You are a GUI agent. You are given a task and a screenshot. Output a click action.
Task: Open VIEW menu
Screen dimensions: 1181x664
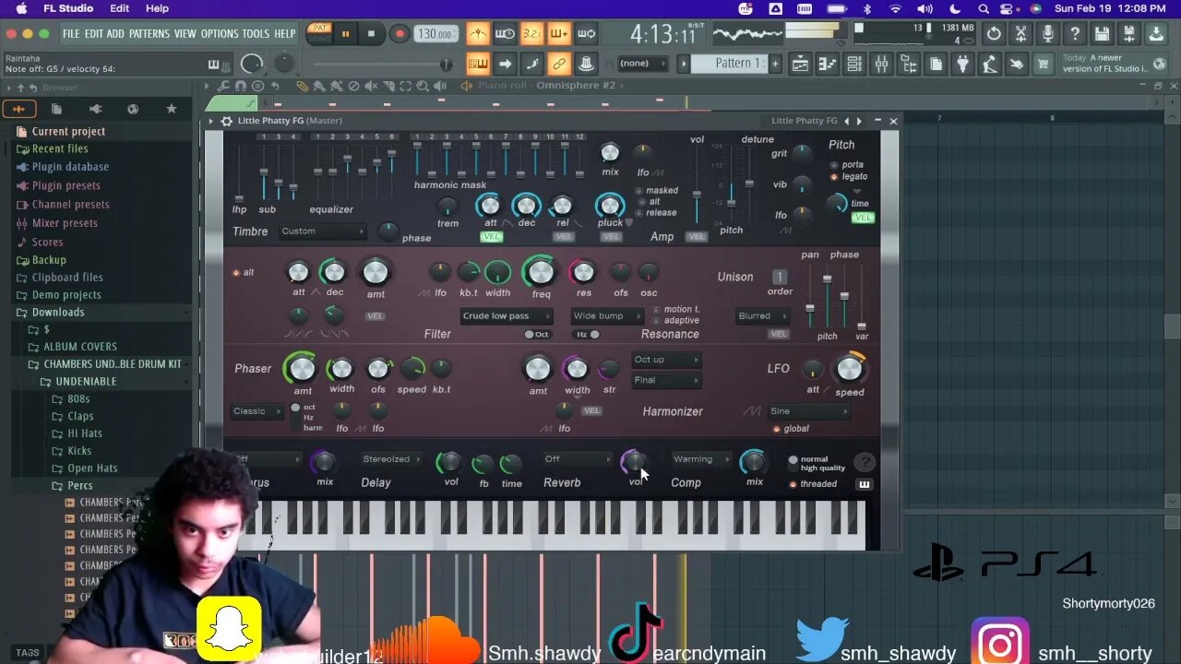coord(185,34)
